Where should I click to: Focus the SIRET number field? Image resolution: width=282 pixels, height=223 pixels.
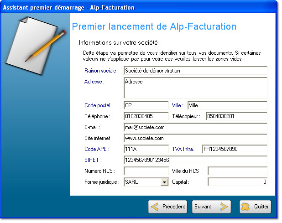click(x=195, y=160)
